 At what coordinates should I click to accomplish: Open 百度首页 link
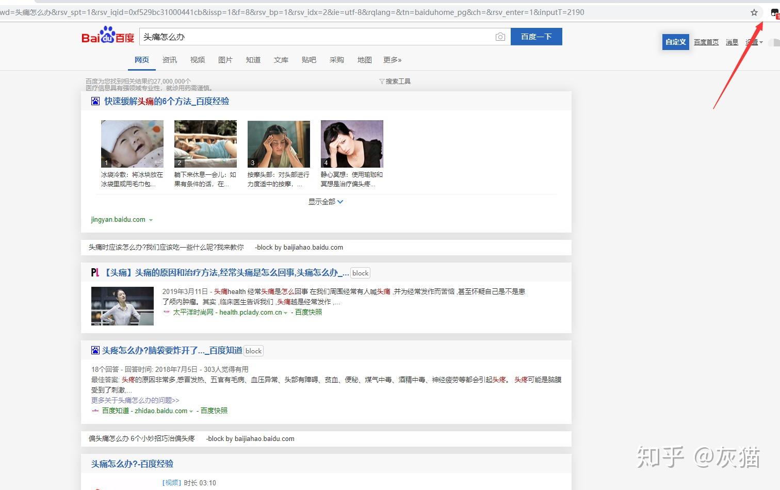706,42
